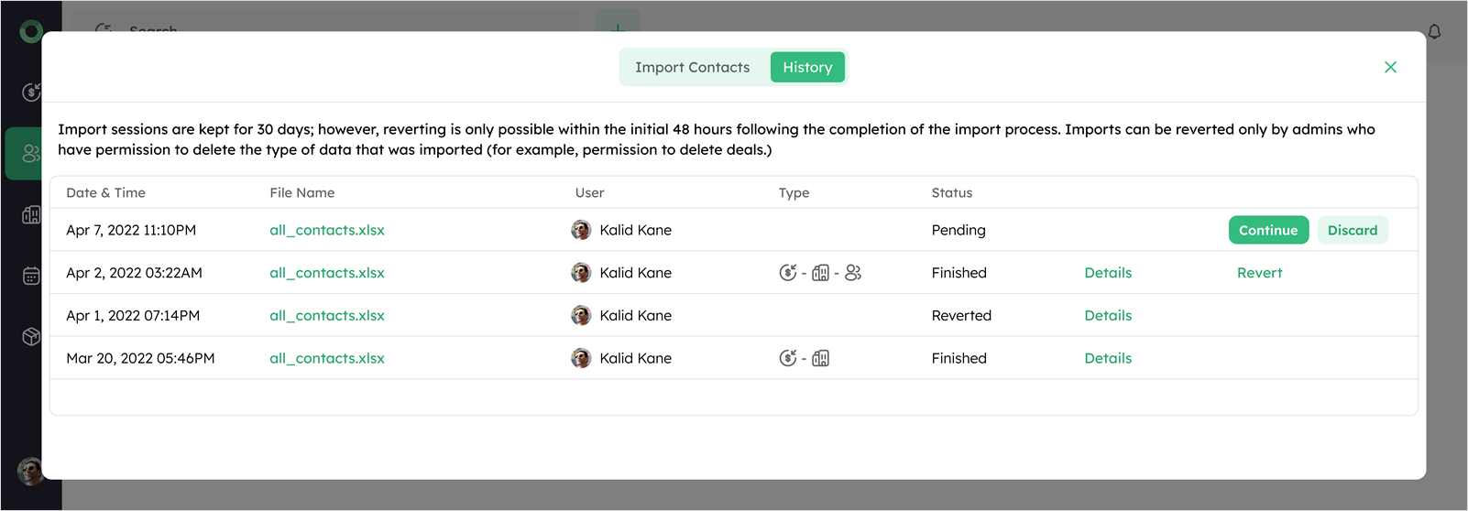The image size is (1468, 511).
Task: Open the deals icon in sidebar
Action: pos(31,92)
